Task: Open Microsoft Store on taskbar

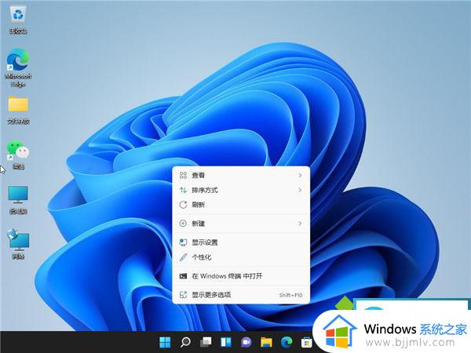Action: [307, 342]
